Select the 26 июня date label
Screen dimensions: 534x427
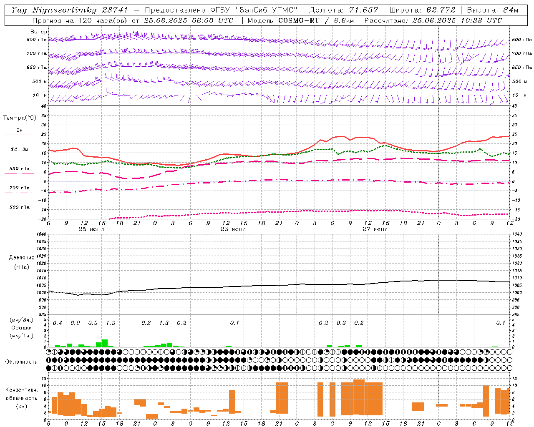click(233, 229)
